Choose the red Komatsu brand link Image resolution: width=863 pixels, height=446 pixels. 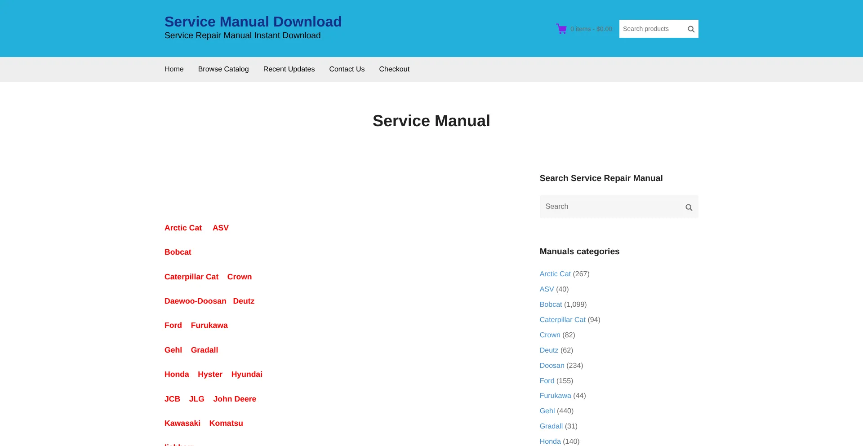pyautogui.click(x=226, y=424)
